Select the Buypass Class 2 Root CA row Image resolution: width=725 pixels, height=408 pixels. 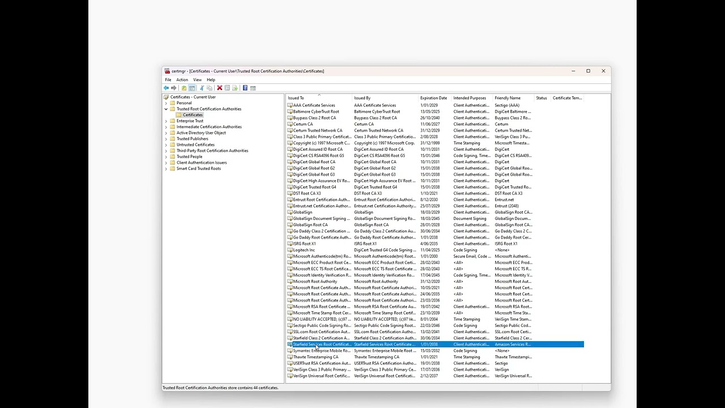[435, 118]
